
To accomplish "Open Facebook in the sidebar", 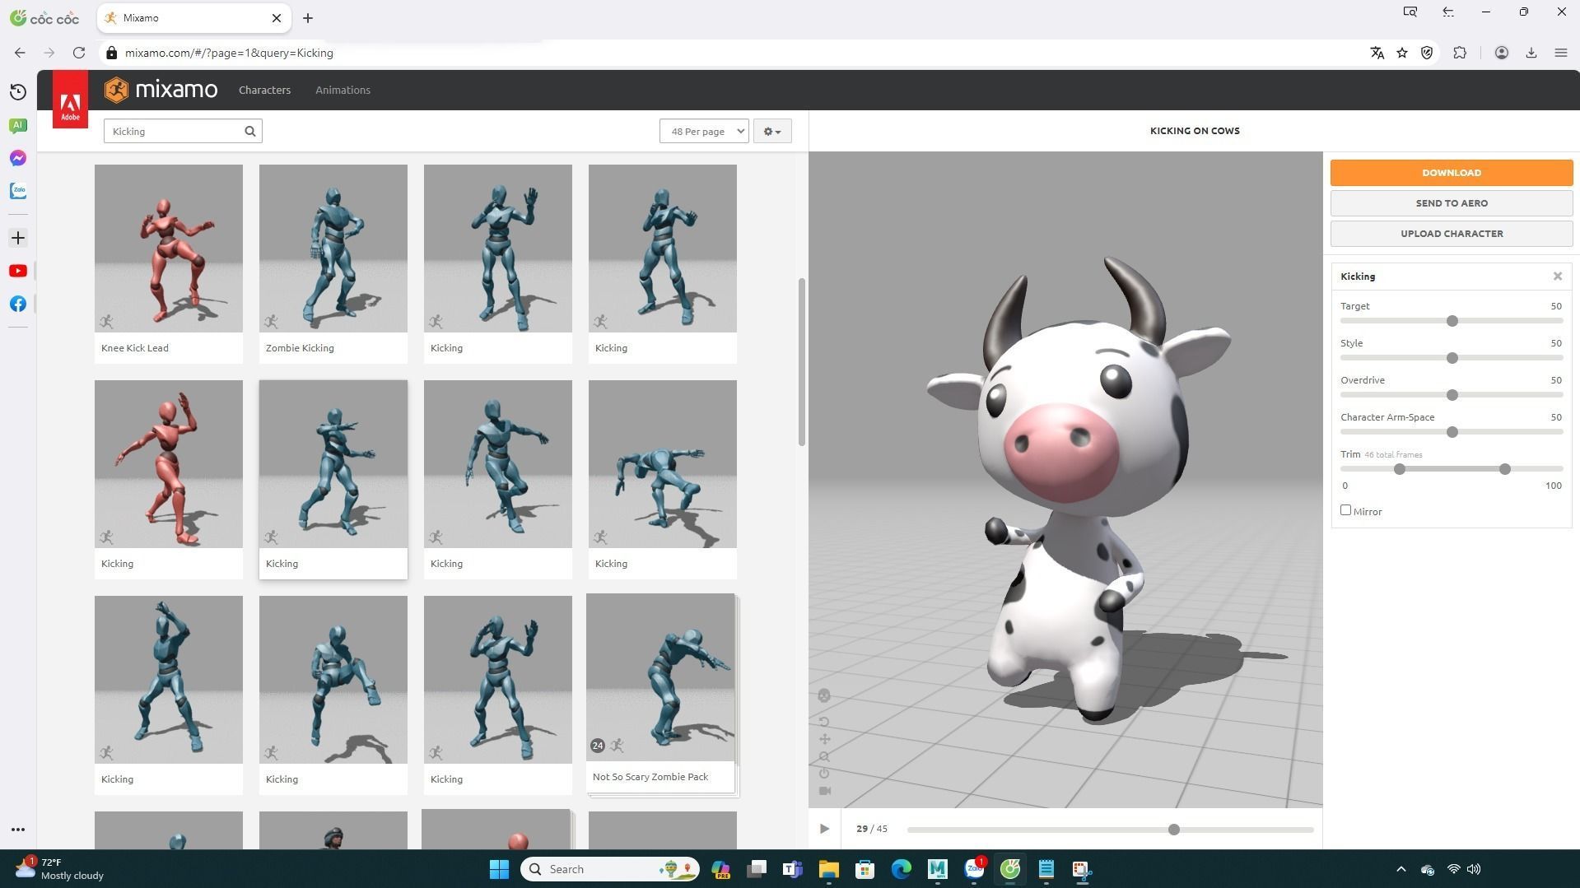I will [18, 304].
